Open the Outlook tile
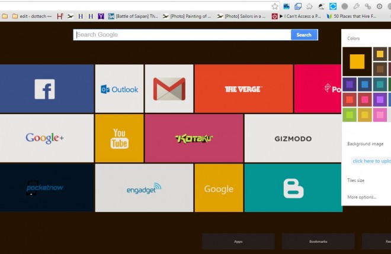 (119, 89)
